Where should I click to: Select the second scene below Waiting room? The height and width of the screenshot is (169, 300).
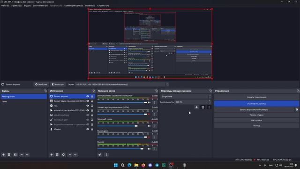click(24, 101)
